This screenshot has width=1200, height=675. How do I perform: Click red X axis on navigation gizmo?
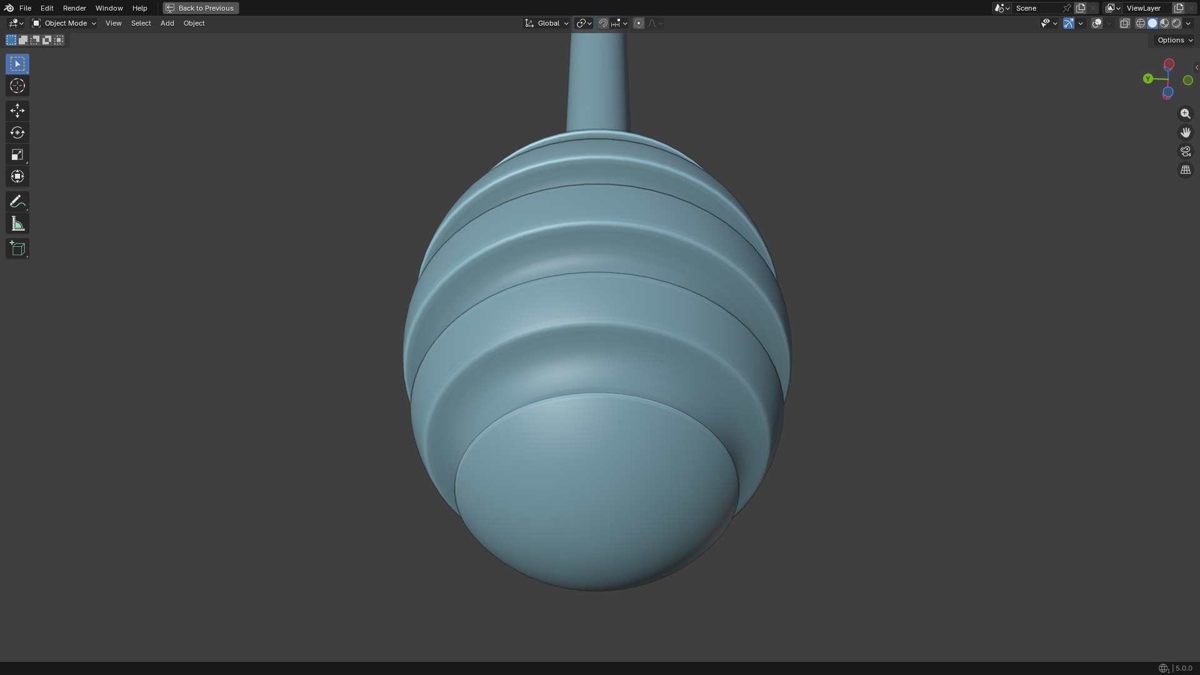pyautogui.click(x=1169, y=64)
